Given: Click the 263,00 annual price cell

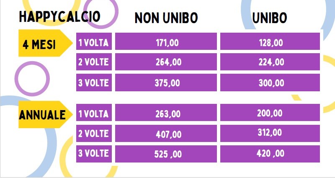Looking at the screenshot, I should [x=166, y=112].
